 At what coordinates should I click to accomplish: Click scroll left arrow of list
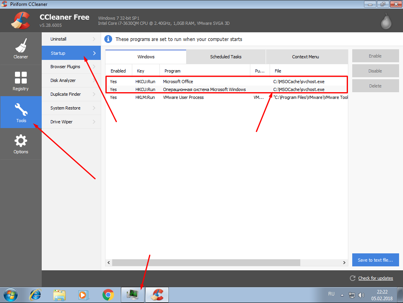109,263
